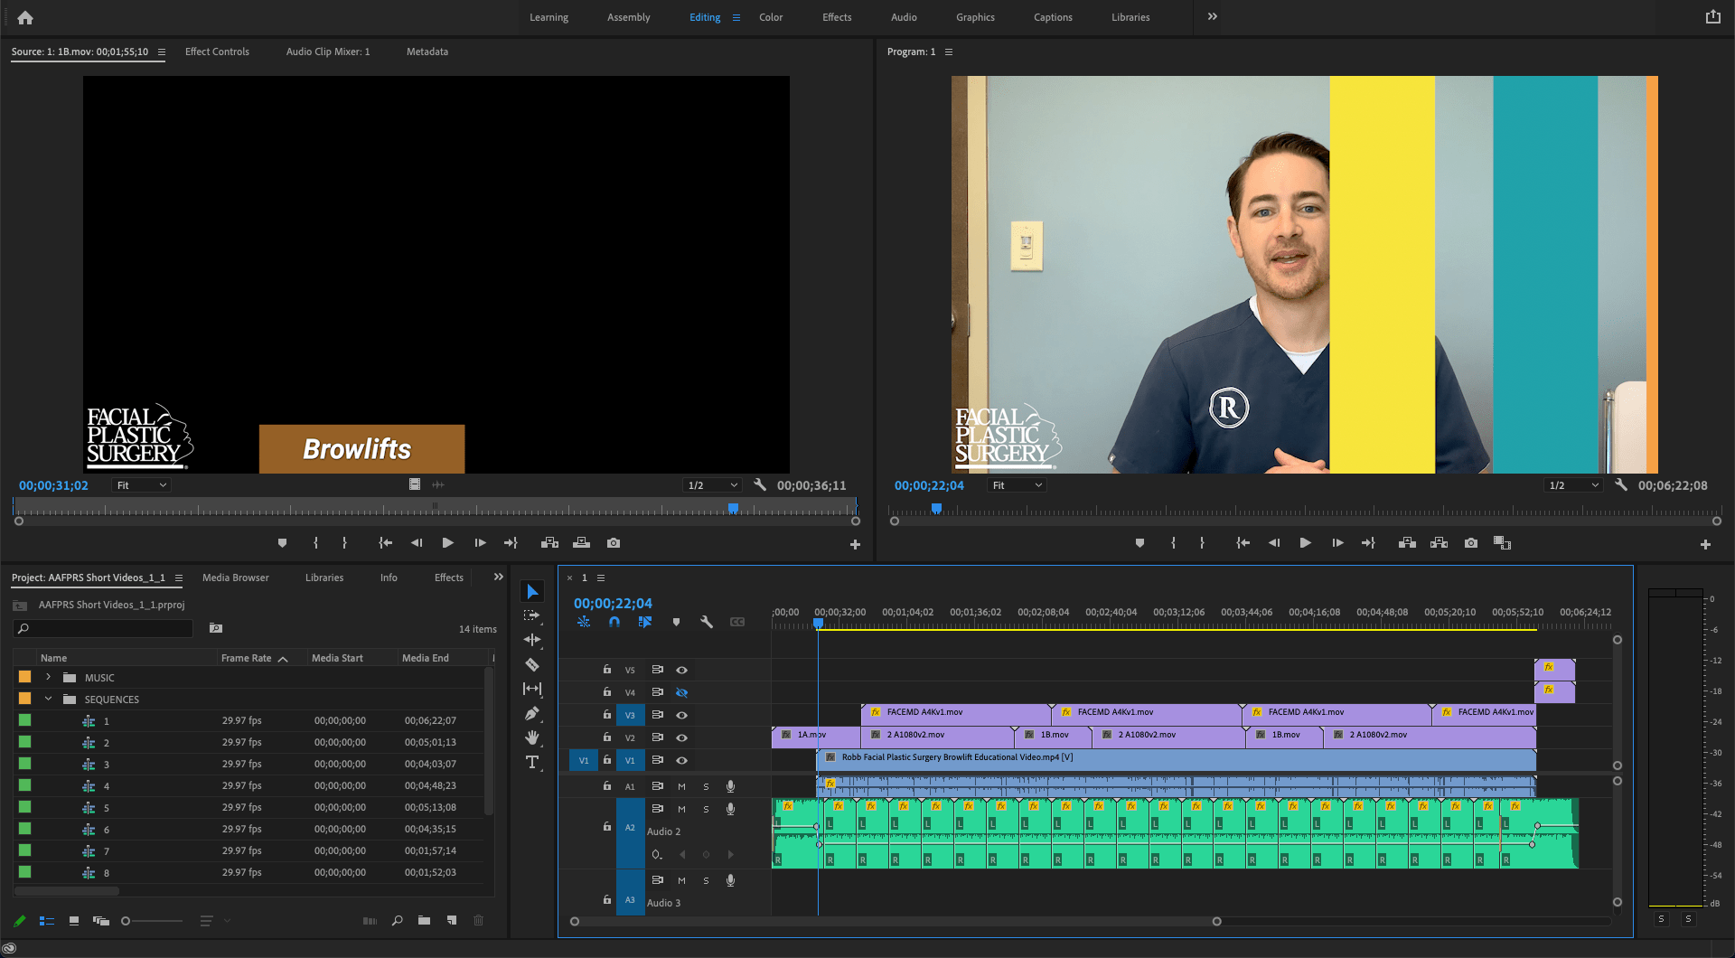The height and width of the screenshot is (958, 1735).
Task: Toggle Snap in the timeline
Action: [614, 622]
